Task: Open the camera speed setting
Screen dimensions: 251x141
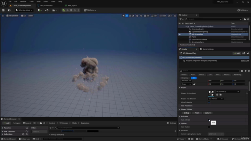Action: click(170, 16)
